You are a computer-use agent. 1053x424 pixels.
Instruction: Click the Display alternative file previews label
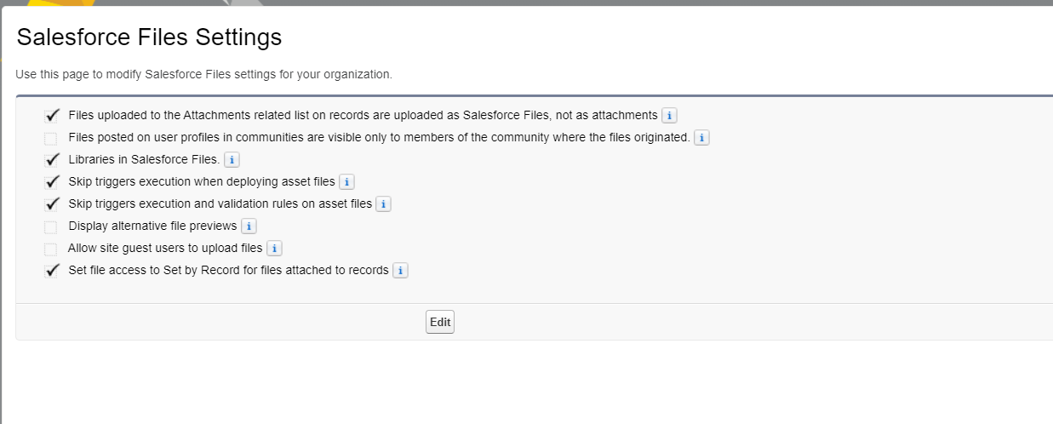(152, 226)
